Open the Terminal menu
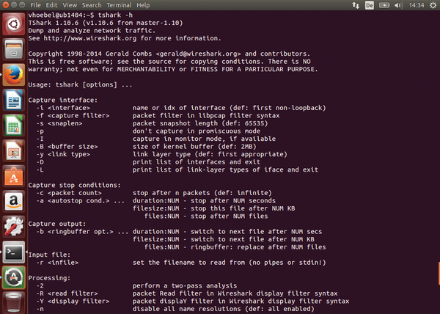Screen dimensions: 440x314 (119, 5)
